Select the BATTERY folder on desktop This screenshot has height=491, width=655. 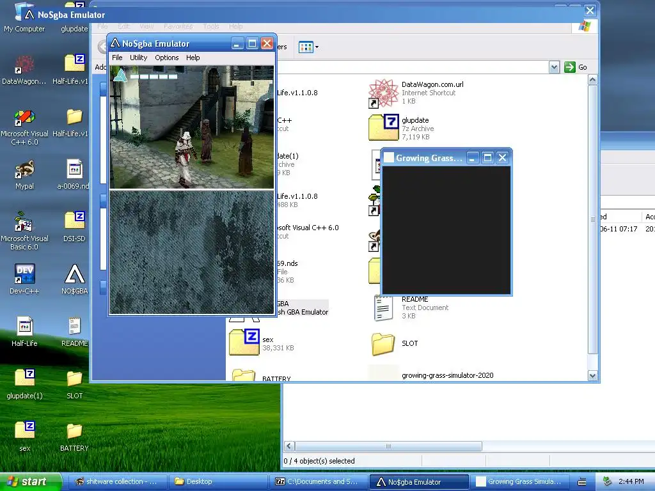click(x=74, y=437)
